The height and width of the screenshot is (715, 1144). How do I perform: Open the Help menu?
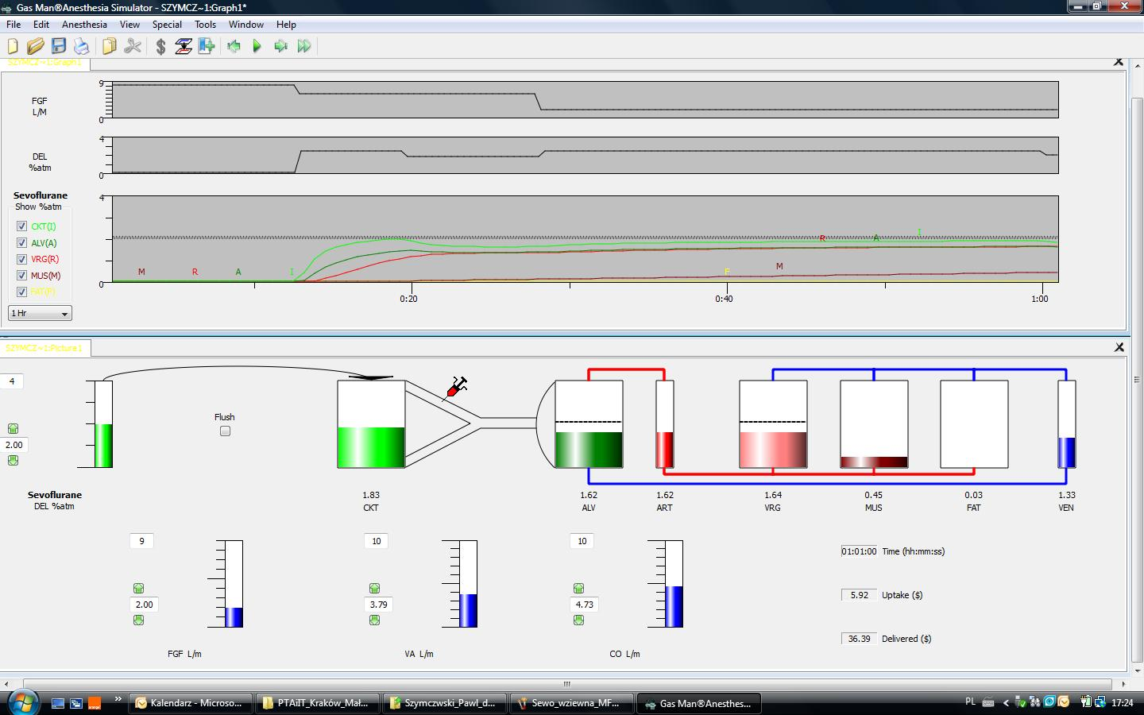(x=286, y=25)
